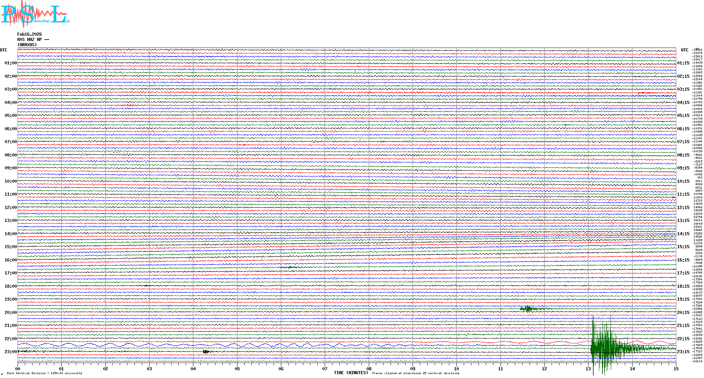Click the PSL Seismology Lab logo
Viewport: 704px width, 378px height.
pos(35,14)
